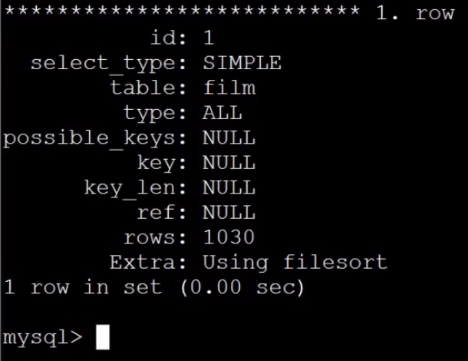Click the blinking cursor block after mysql prompt
468x361 pixels.
[x=103, y=337]
